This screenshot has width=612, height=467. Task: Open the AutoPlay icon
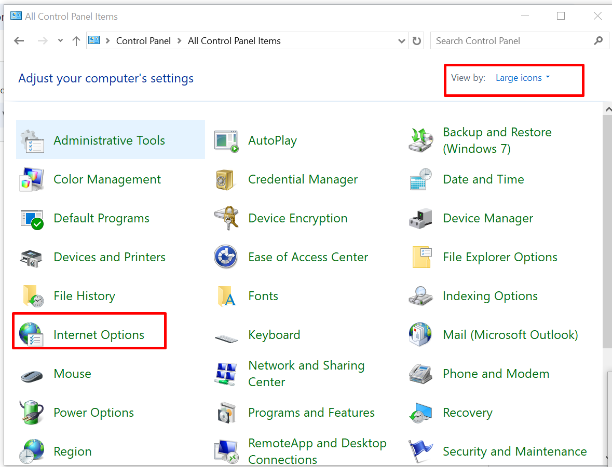coord(226,141)
